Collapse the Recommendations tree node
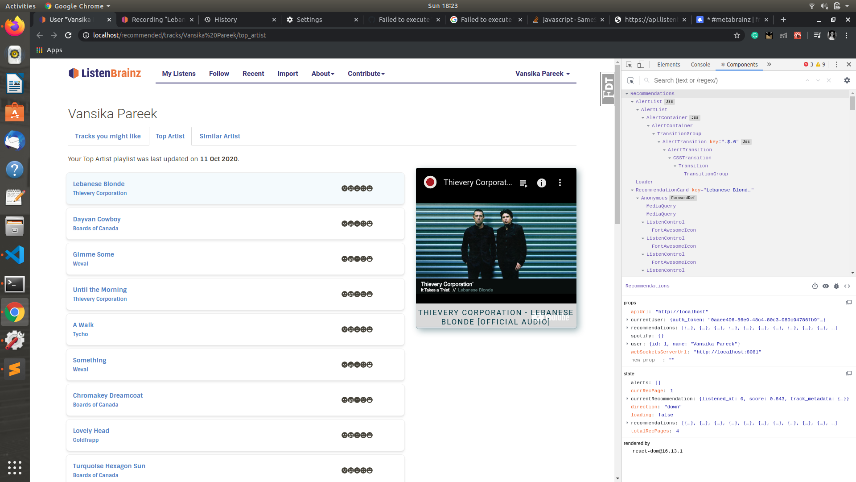Screen dimensions: 856x482 point(627,94)
